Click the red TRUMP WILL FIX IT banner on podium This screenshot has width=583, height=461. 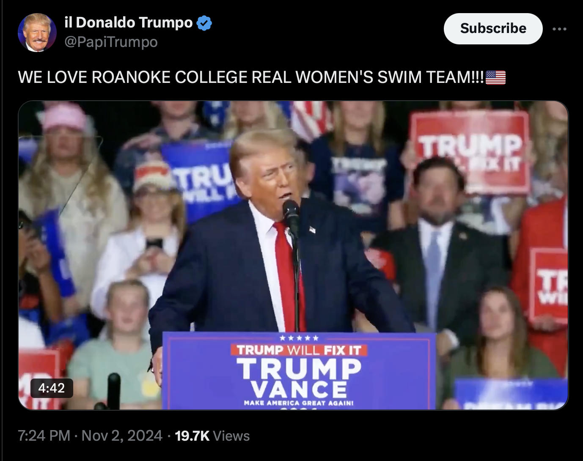[299, 350]
